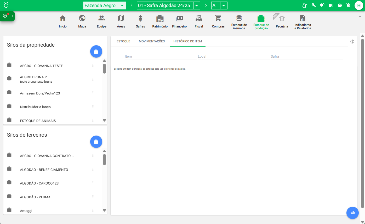The image size is (365, 224).
Task: Open the user profile avatar H
Action: [358, 5]
